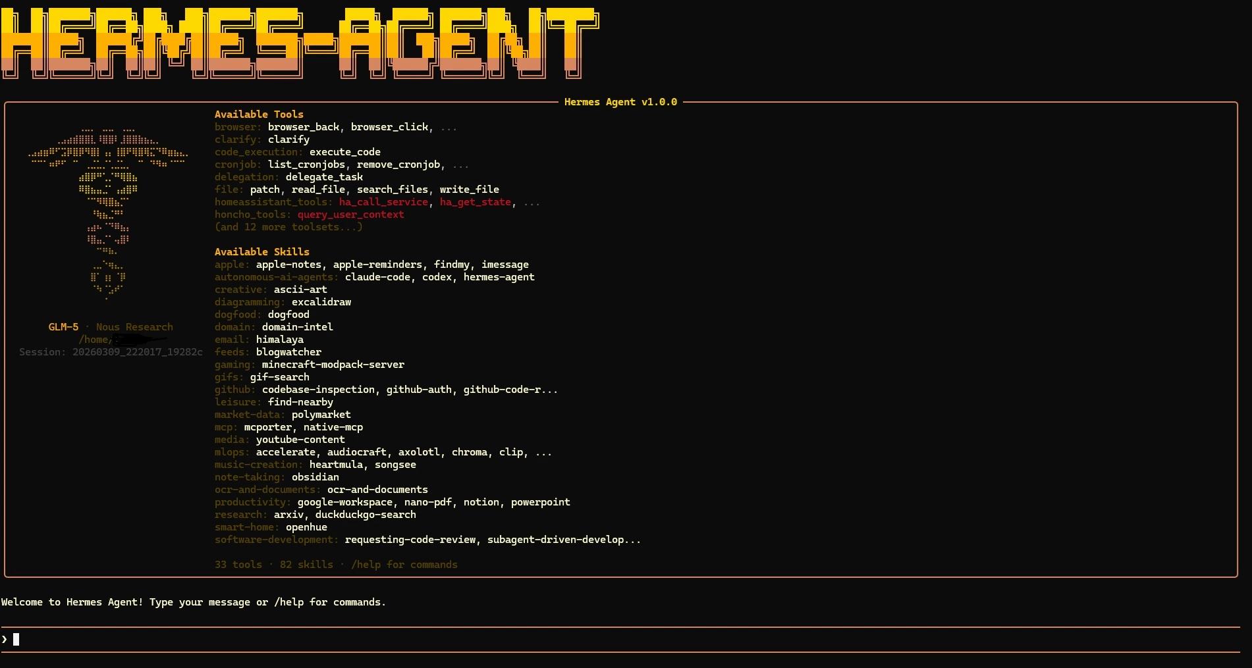The image size is (1252, 668).
Task: Select the "browser_back" tool name
Action: pos(304,127)
